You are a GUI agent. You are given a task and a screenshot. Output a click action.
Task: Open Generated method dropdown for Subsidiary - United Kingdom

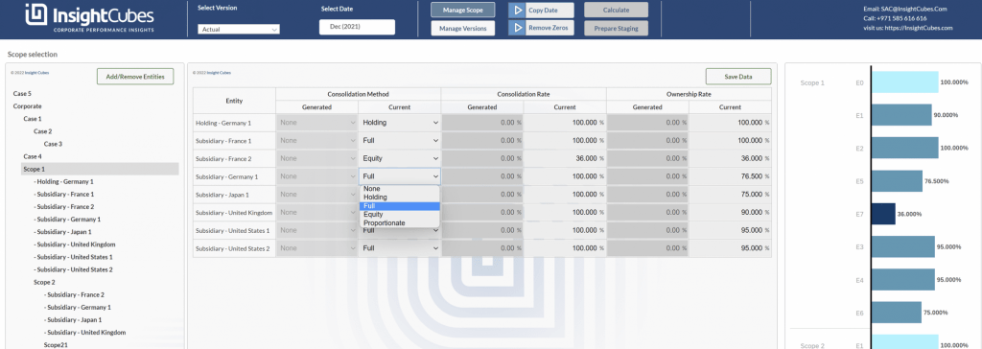[316, 213]
